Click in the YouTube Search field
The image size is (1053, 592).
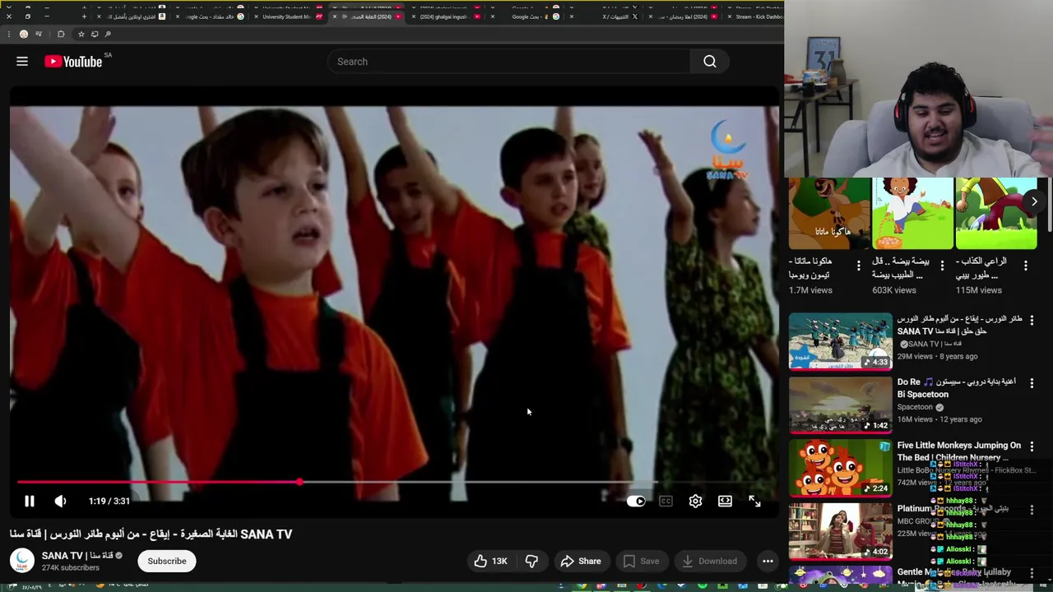[508, 62]
